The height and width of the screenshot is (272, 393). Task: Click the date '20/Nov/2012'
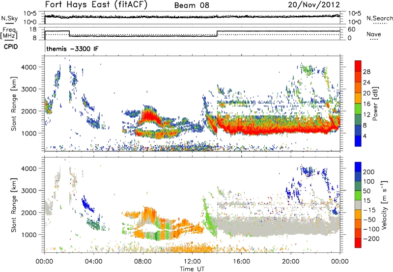[314, 5]
